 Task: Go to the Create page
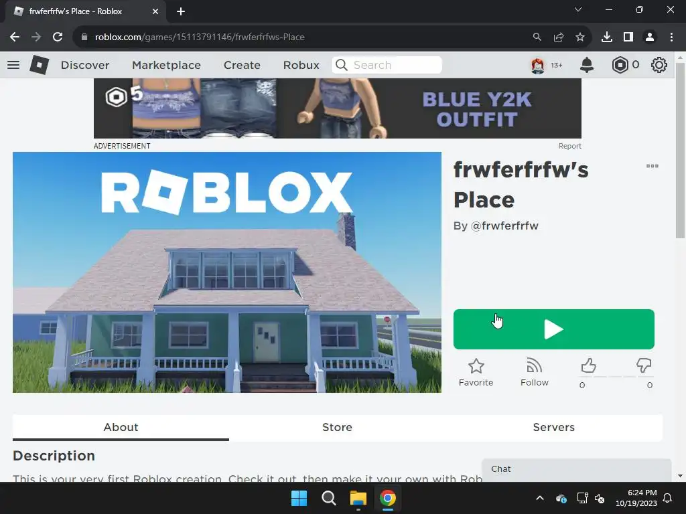point(242,65)
